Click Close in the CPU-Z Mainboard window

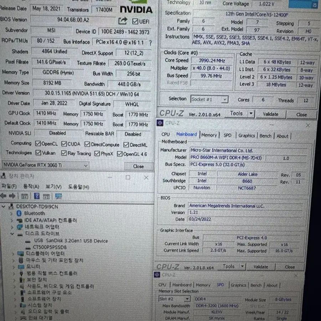click(x=290, y=267)
